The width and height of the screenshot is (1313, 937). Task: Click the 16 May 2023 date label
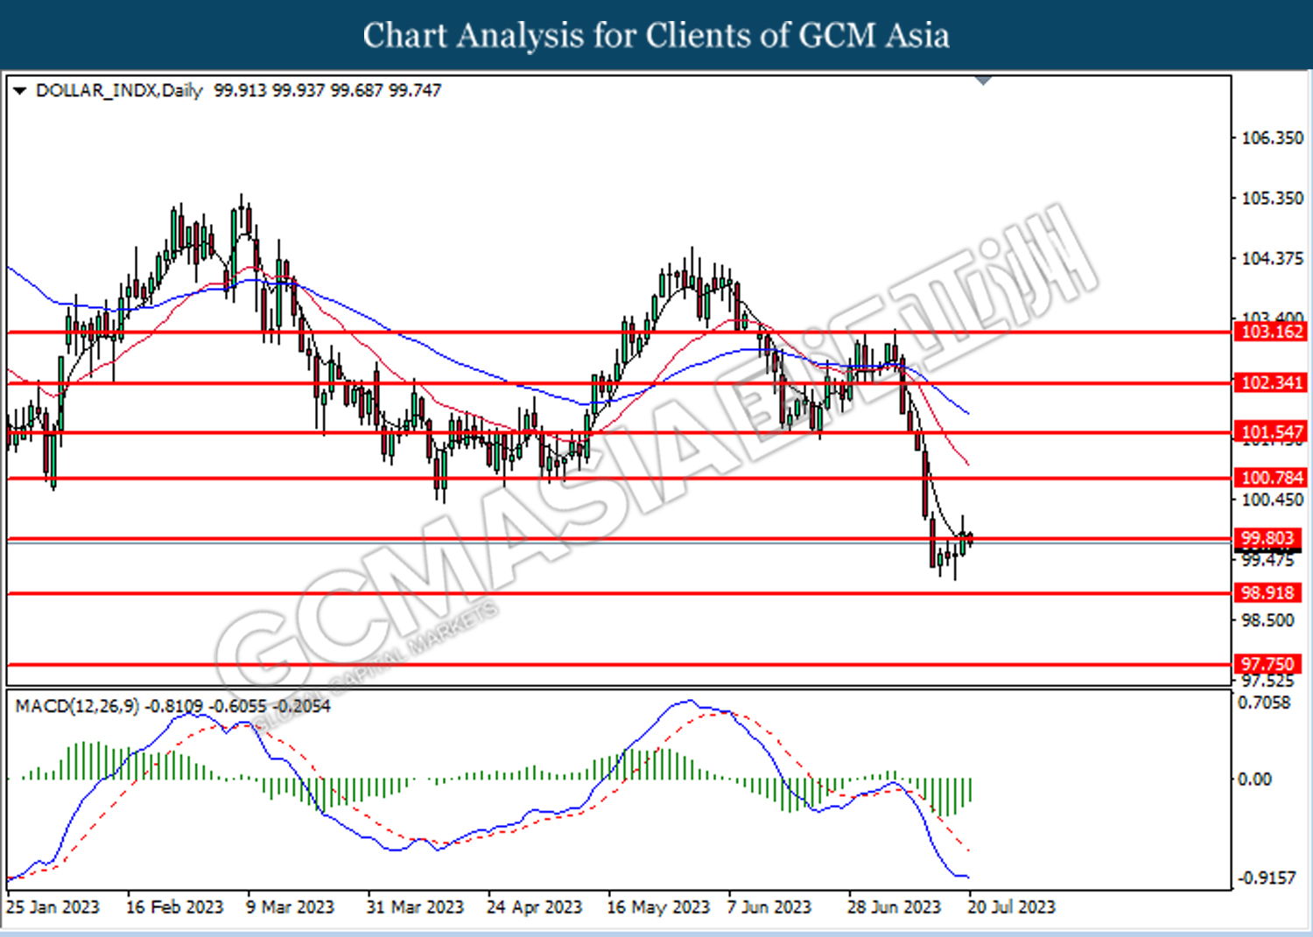(658, 907)
